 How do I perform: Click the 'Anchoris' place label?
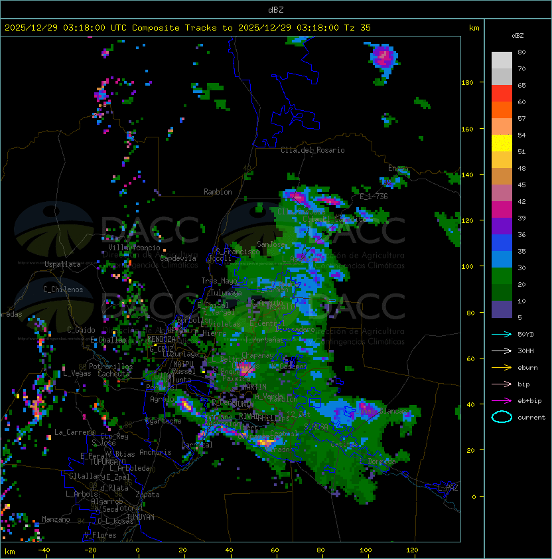coord(155,452)
